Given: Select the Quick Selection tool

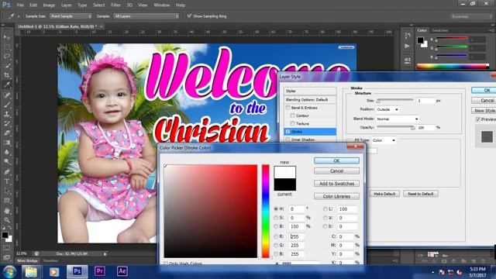Looking at the screenshot, I should [x=7, y=66].
